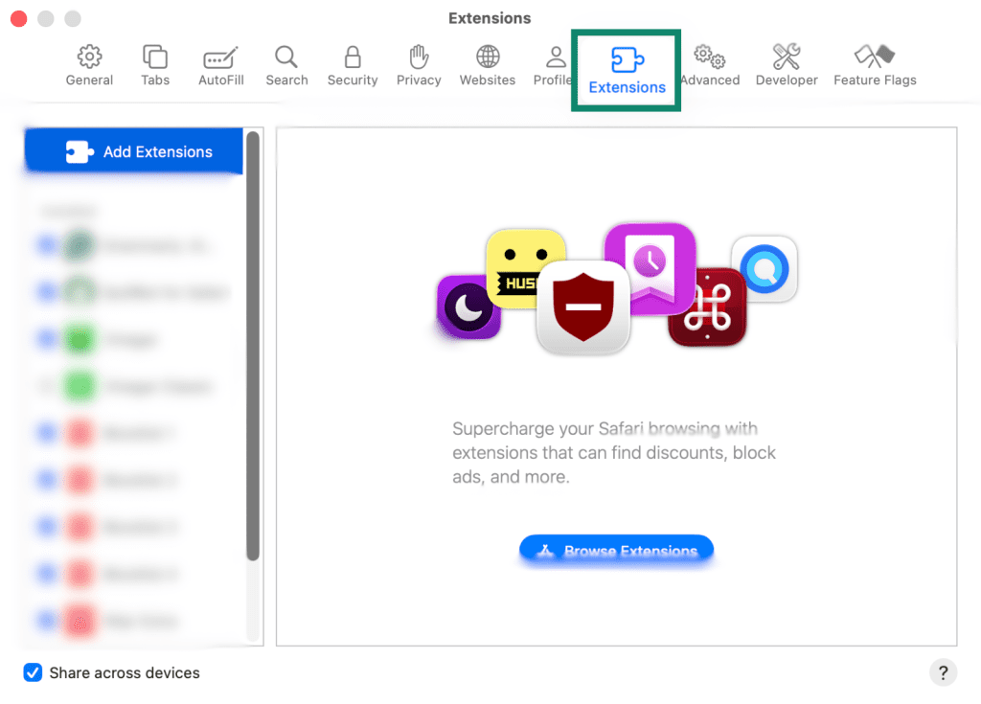The width and height of the screenshot is (981, 704).
Task: Enable the first extension in the sidebar
Action: tap(47, 244)
